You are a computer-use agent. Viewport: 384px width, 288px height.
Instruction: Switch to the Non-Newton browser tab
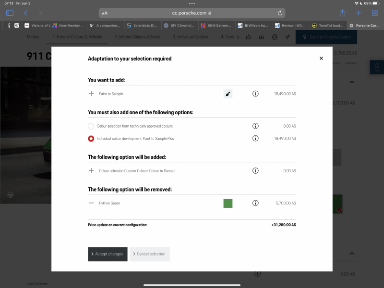69,25
